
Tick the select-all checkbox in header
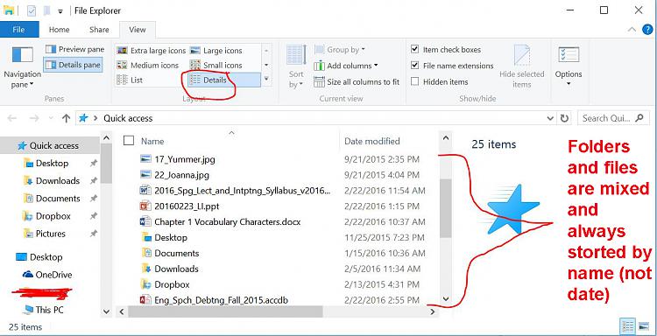[x=129, y=141]
